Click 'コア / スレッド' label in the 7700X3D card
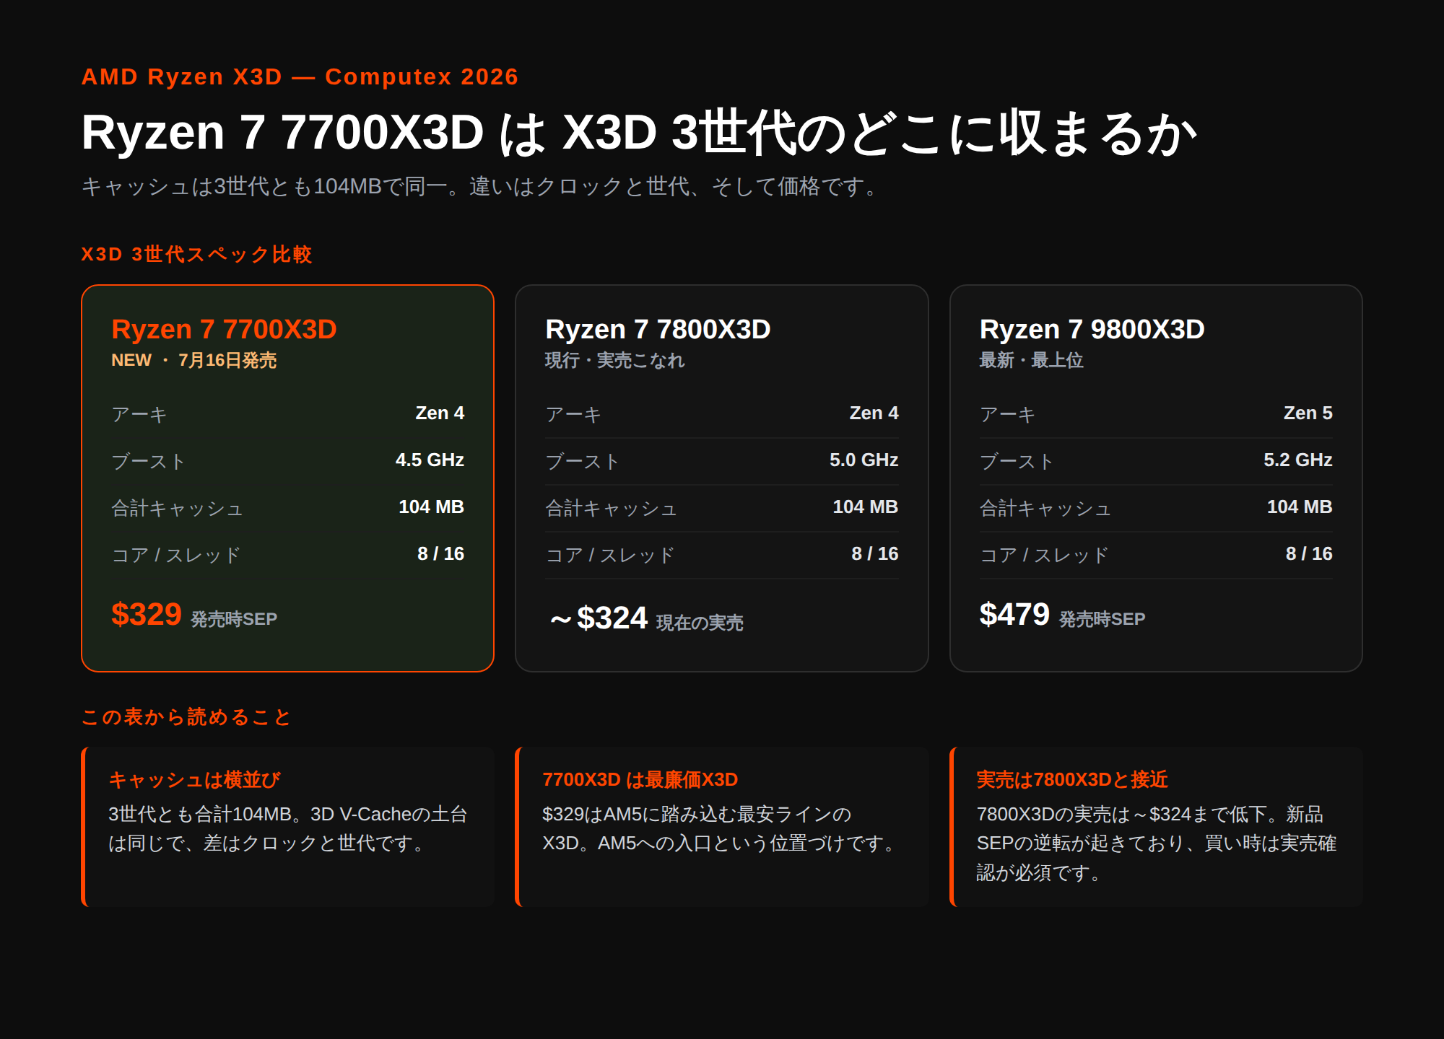This screenshot has width=1444, height=1039. (176, 555)
